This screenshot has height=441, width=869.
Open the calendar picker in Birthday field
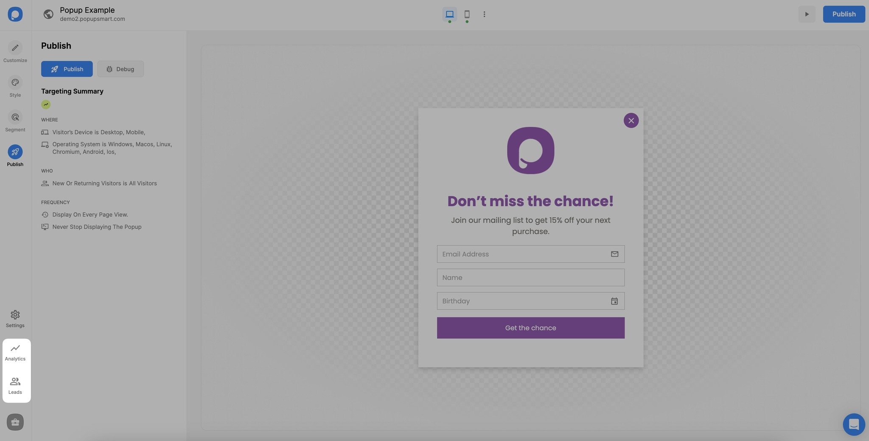[x=614, y=301]
